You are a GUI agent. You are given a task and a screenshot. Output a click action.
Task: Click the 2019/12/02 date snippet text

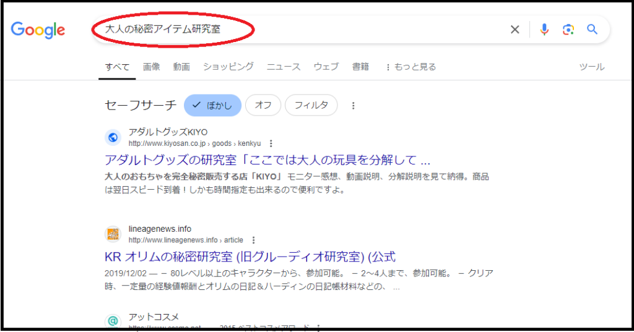click(125, 273)
